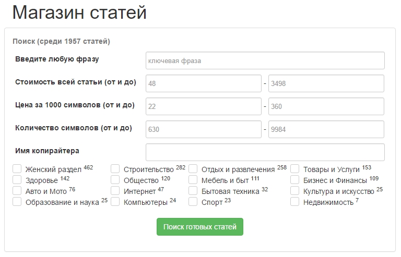
Task: Toggle the Образование и наука checkbox
Action: (17, 202)
